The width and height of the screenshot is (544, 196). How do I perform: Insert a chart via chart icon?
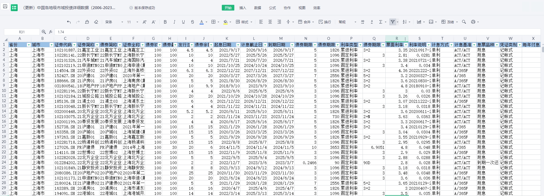pyautogui.click(x=419, y=22)
